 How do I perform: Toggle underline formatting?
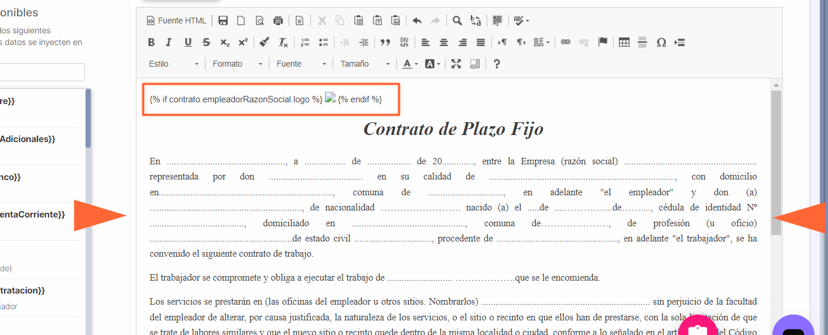coord(188,42)
